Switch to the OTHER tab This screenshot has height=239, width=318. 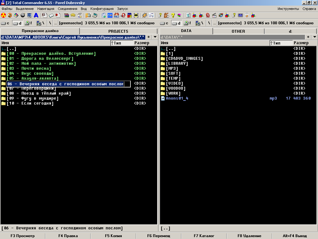238,31
